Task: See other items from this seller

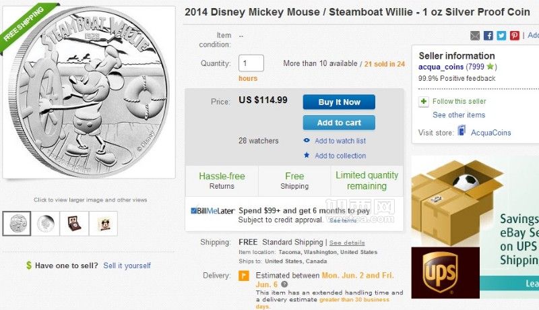Action: pos(459,115)
